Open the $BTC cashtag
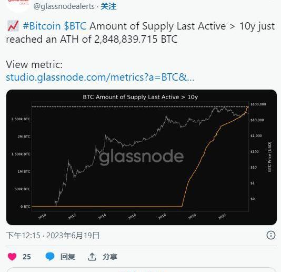The image size is (281, 272). coord(75,26)
